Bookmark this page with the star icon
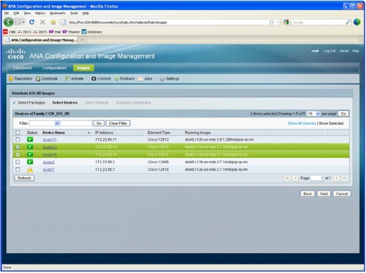 point(272,22)
